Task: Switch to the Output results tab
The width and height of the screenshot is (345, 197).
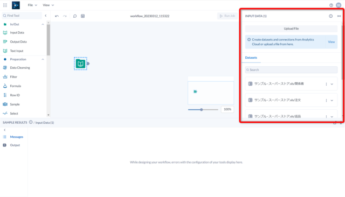Action: pos(14,145)
